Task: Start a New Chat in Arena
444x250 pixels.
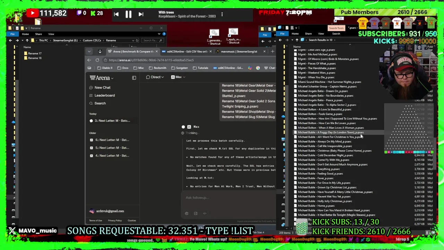Action: click(x=100, y=88)
